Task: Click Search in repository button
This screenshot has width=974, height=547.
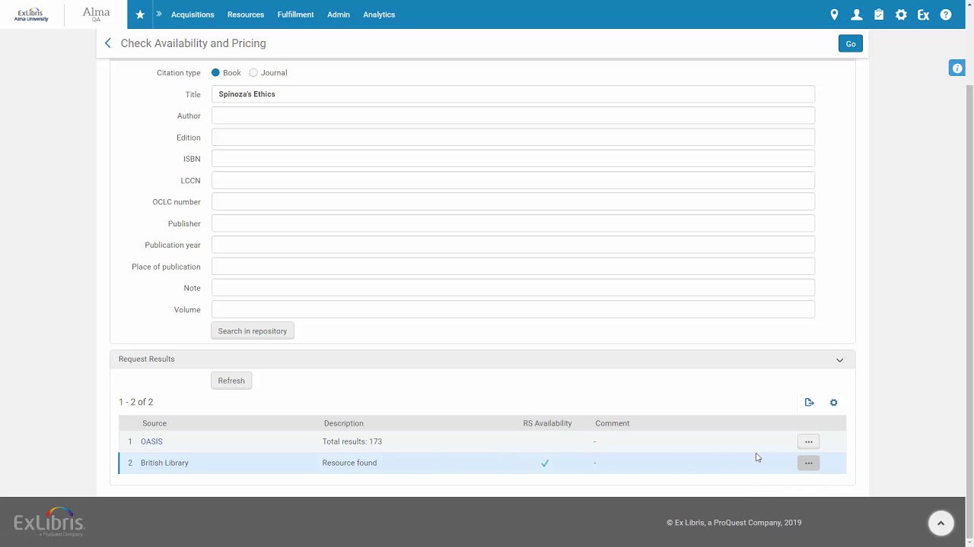Action: 253,331
